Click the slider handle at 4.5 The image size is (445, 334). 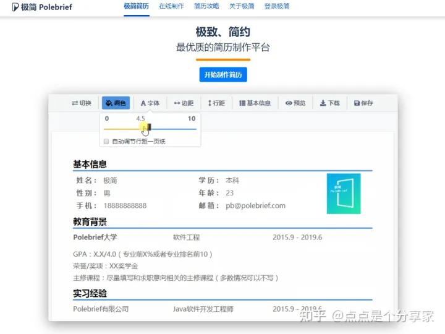point(149,127)
